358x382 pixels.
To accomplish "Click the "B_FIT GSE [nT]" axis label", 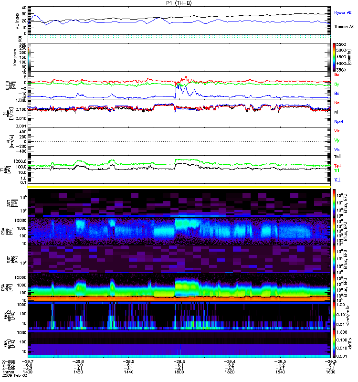I will [x=11, y=85].
